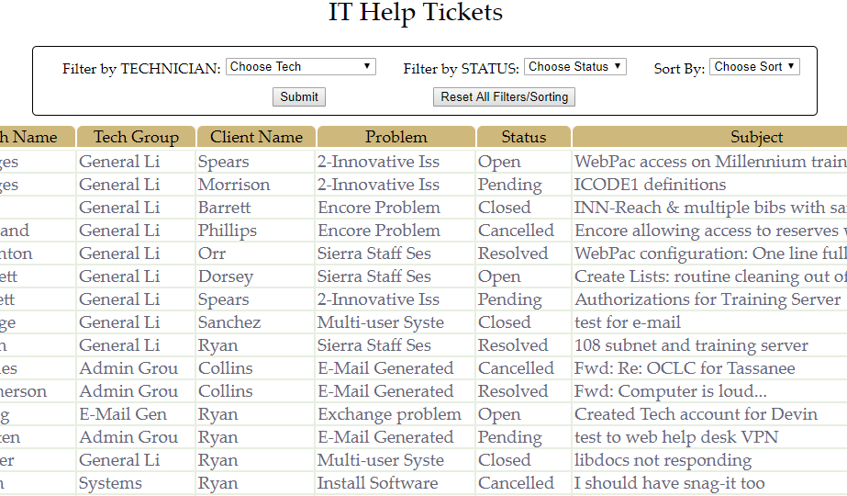This screenshot has height=496, width=847.
Task: Click the E-Mail Gen tech group cell
Action: tap(123, 414)
